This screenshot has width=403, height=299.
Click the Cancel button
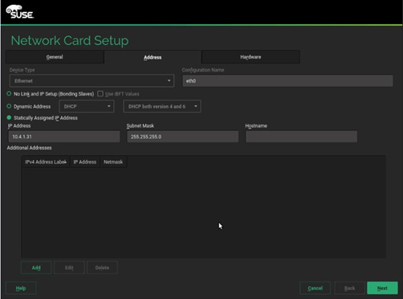315,288
